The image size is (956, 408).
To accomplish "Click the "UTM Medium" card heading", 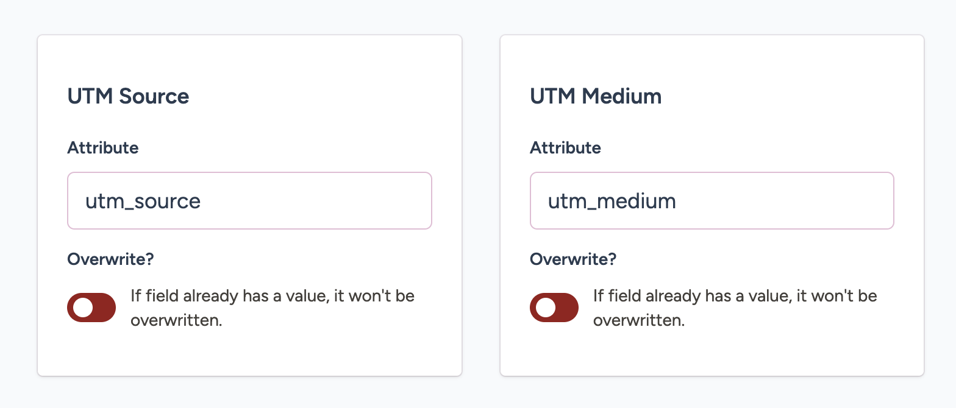I will 596,96.
